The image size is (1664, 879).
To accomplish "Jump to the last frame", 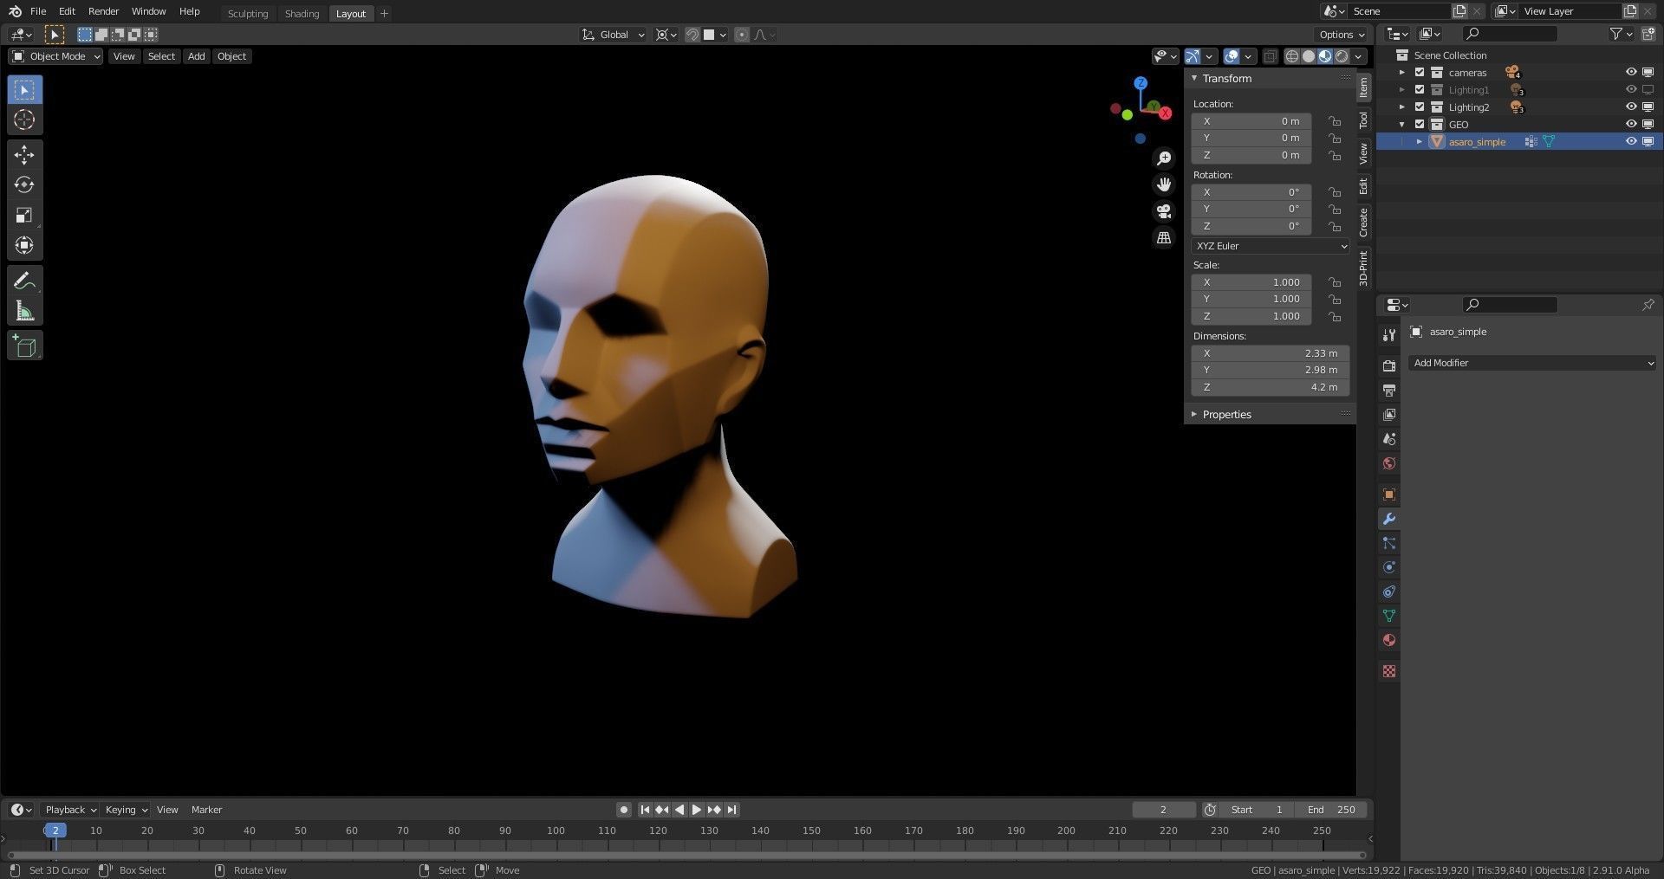I will coord(731,810).
